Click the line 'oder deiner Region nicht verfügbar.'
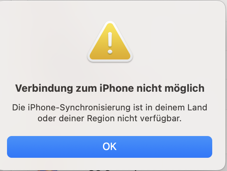This screenshot has height=171, width=227. (110, 119)
